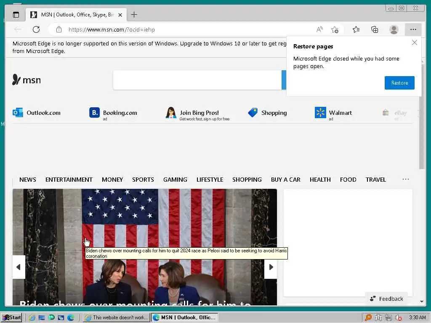Open the NEWS category
This screenshot has width=431, height=323.
click(27, 179)
